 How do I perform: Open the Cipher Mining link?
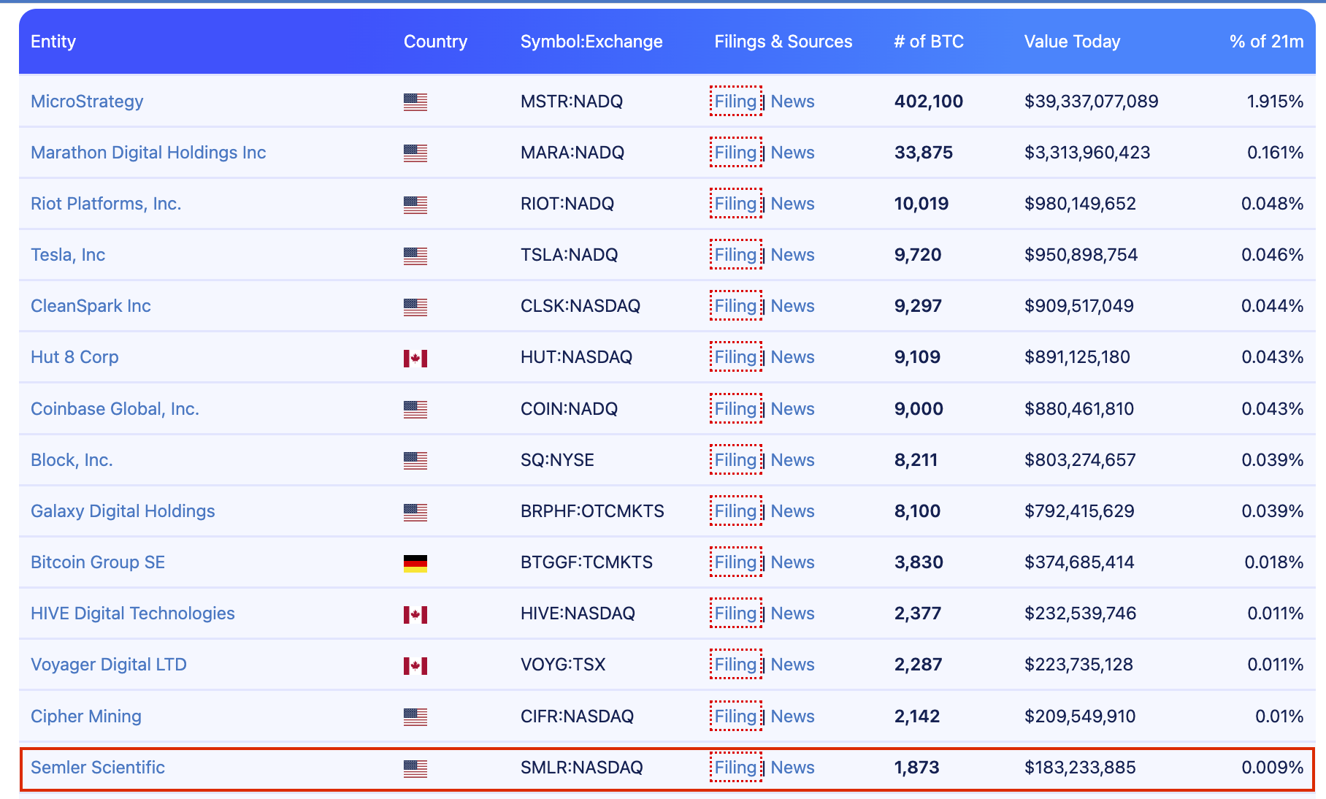[86, 716]
